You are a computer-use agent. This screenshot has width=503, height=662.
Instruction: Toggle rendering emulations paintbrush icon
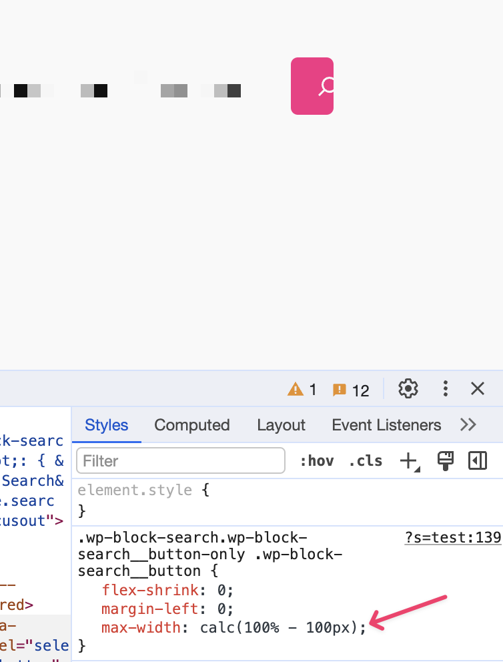[x=445, y=460]
